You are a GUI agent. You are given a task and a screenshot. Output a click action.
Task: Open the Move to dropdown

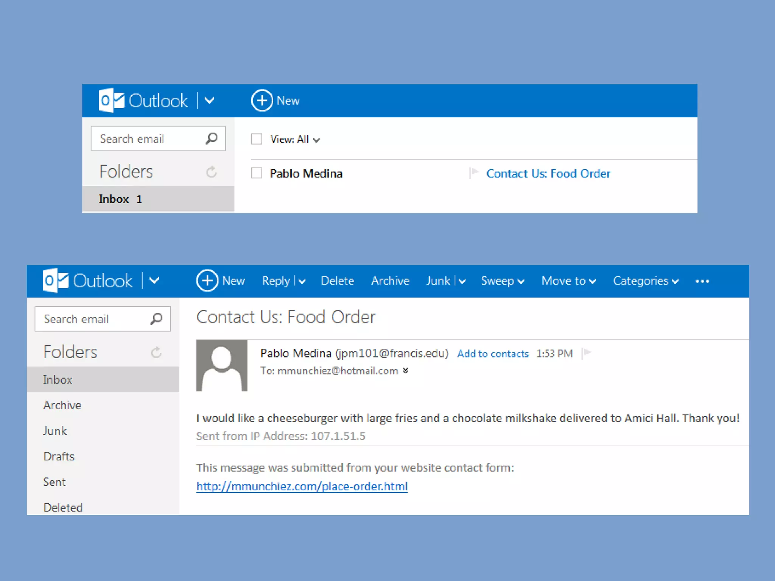[568, 281]
